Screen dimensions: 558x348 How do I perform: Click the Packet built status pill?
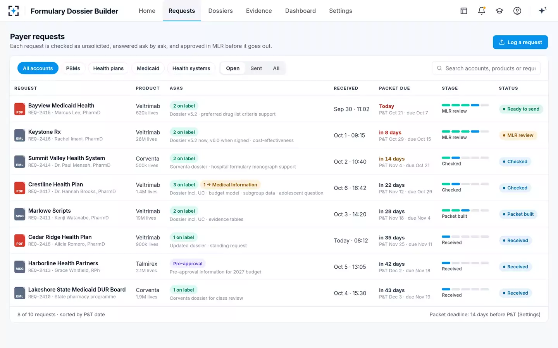click(x=518, y=214)
